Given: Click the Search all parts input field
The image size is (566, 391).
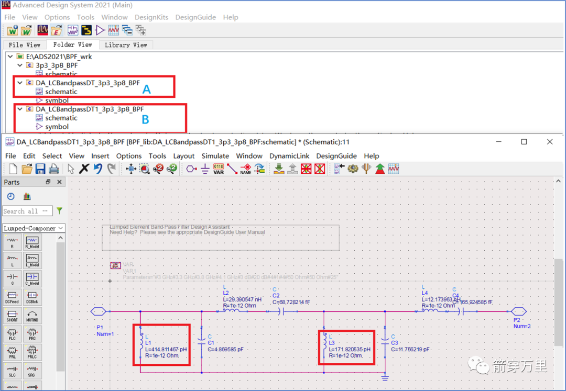Looking at the screenshot, I should tap(27, 211).
